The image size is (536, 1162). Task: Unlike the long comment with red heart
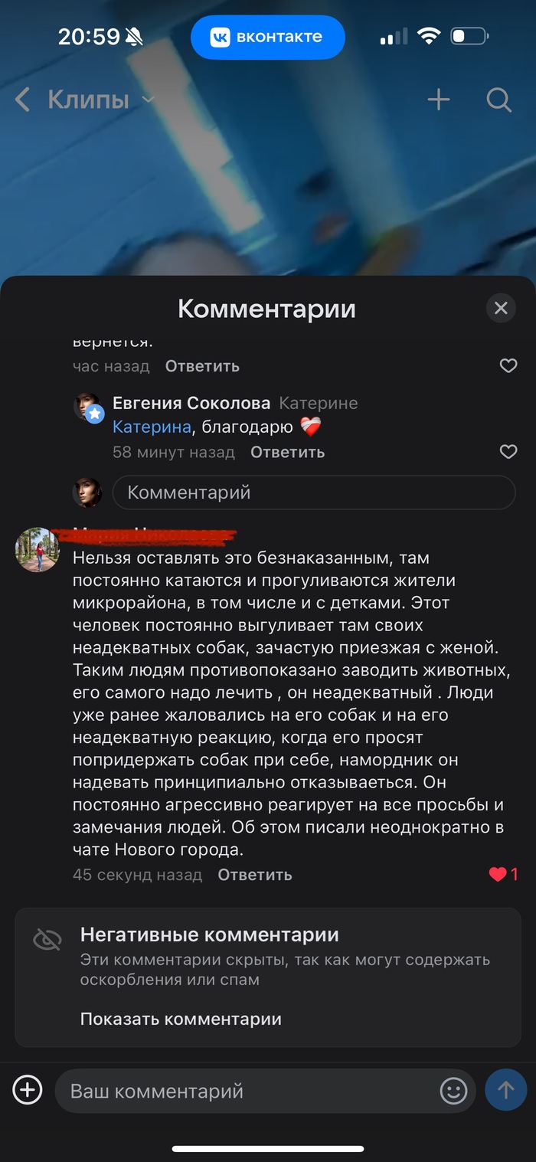[498, 874]
